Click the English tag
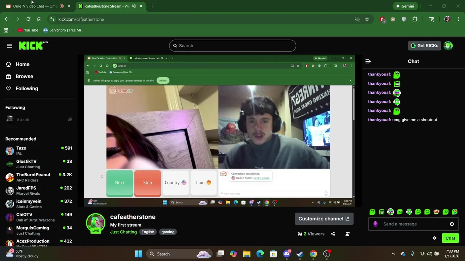This screenshot has height=261, width=465. tap(148, 232)
